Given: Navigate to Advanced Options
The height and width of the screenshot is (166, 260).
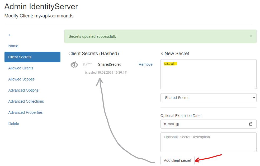Looking at the screenshot, I should [x=23, y=90].
